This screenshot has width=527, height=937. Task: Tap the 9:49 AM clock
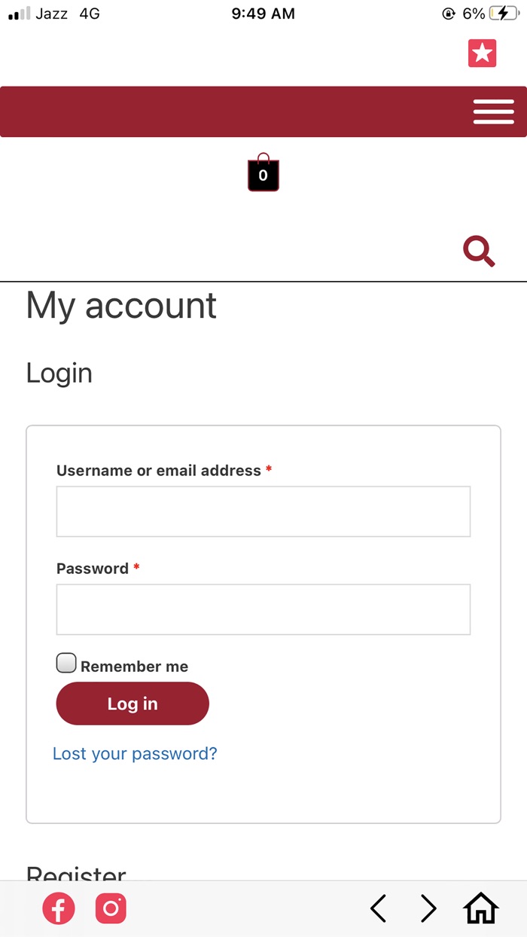point(263,14)
